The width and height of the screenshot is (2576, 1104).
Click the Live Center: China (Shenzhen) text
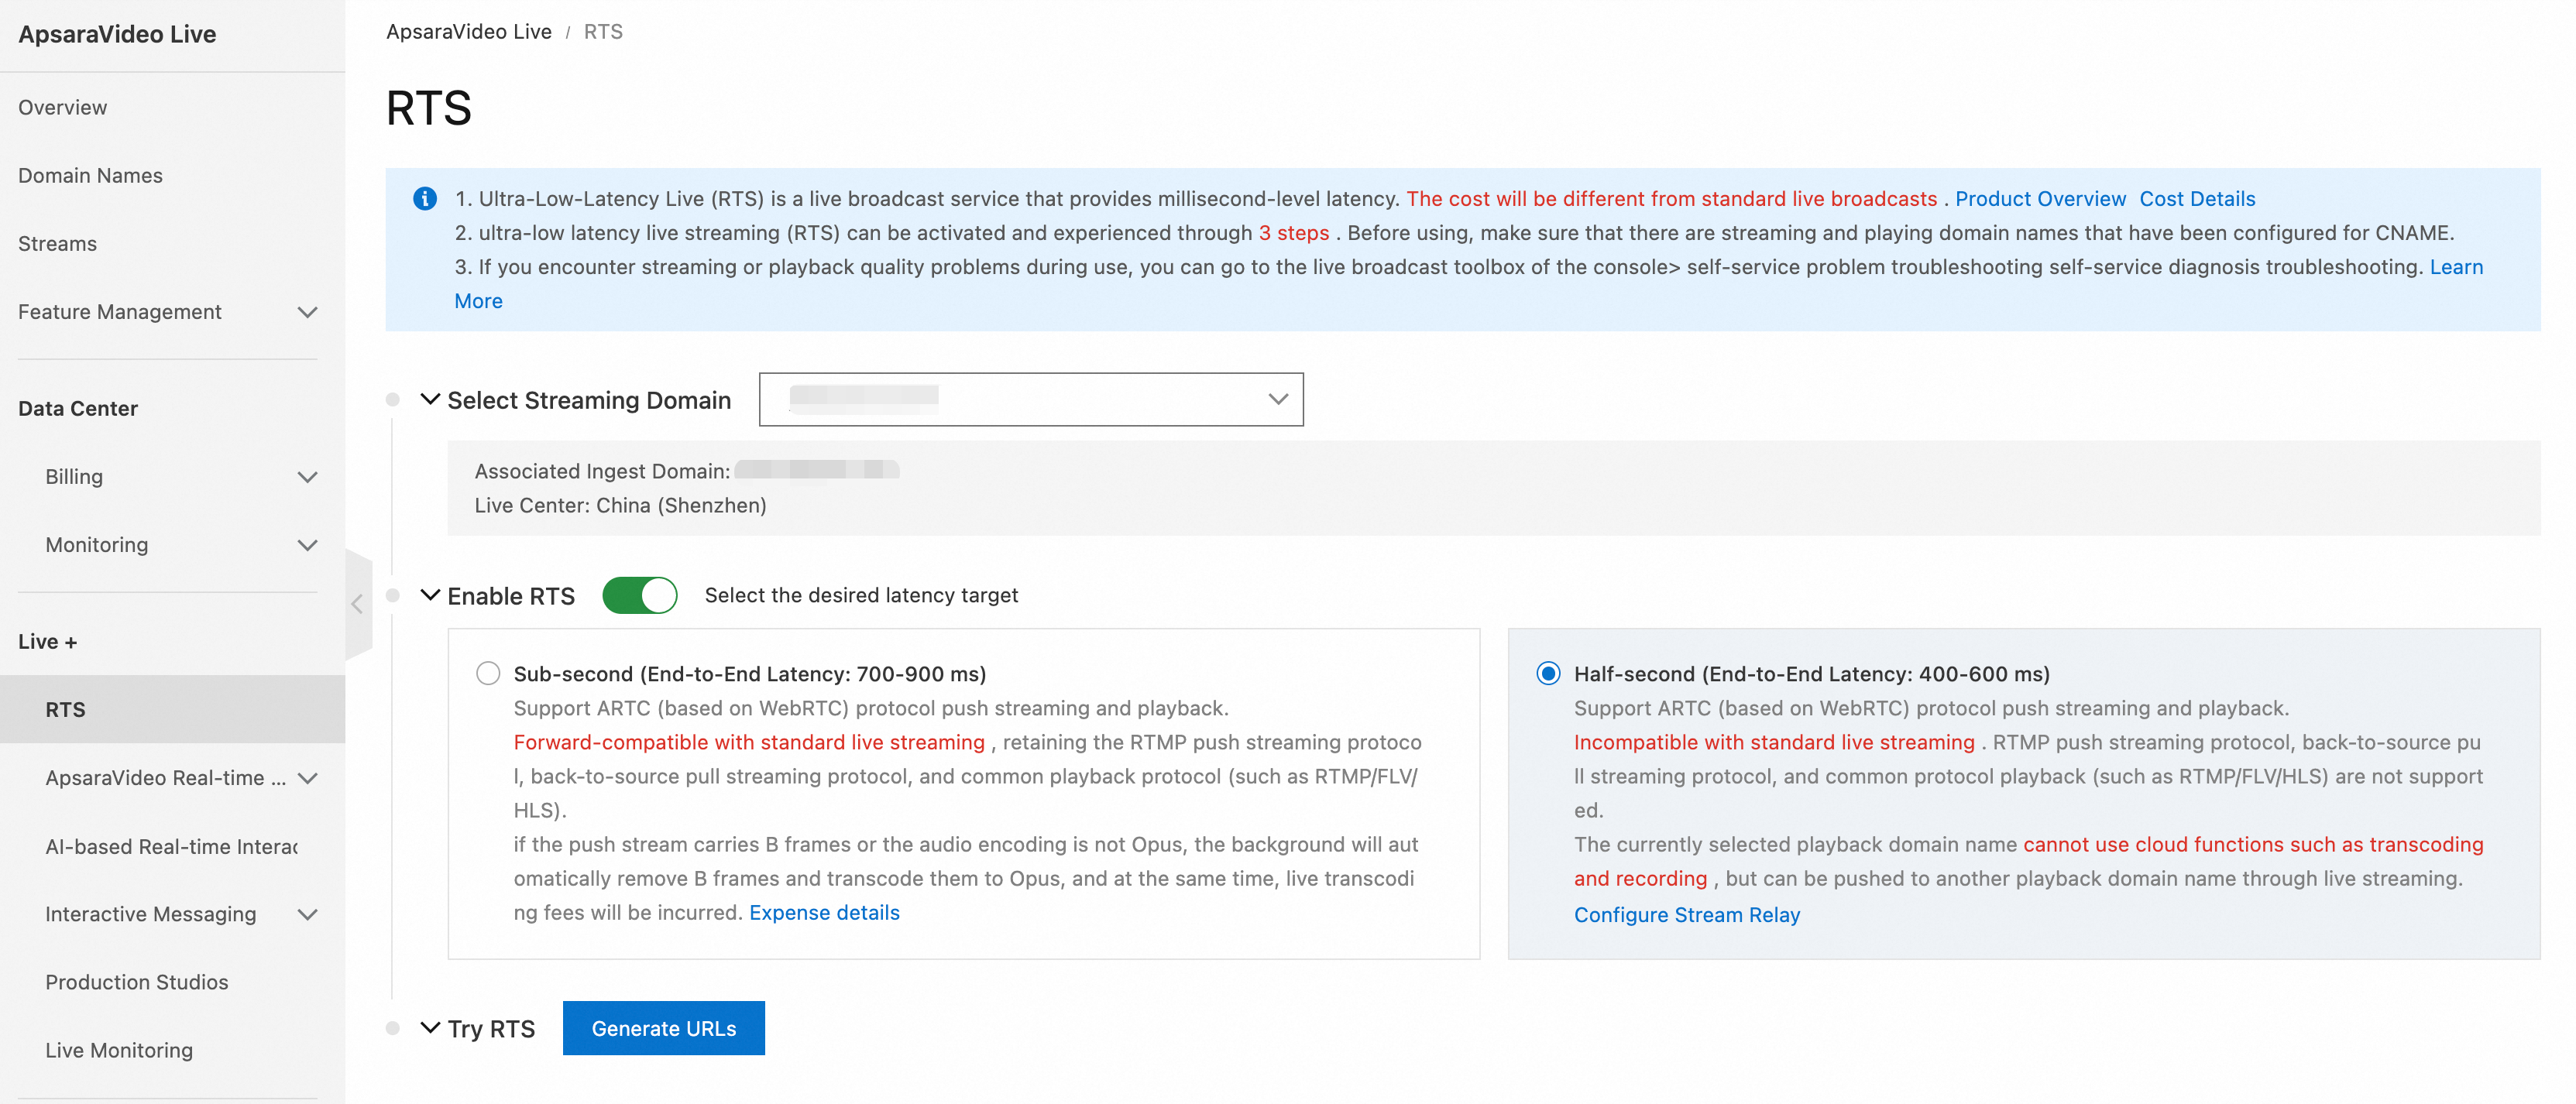[x=620, y=505]
